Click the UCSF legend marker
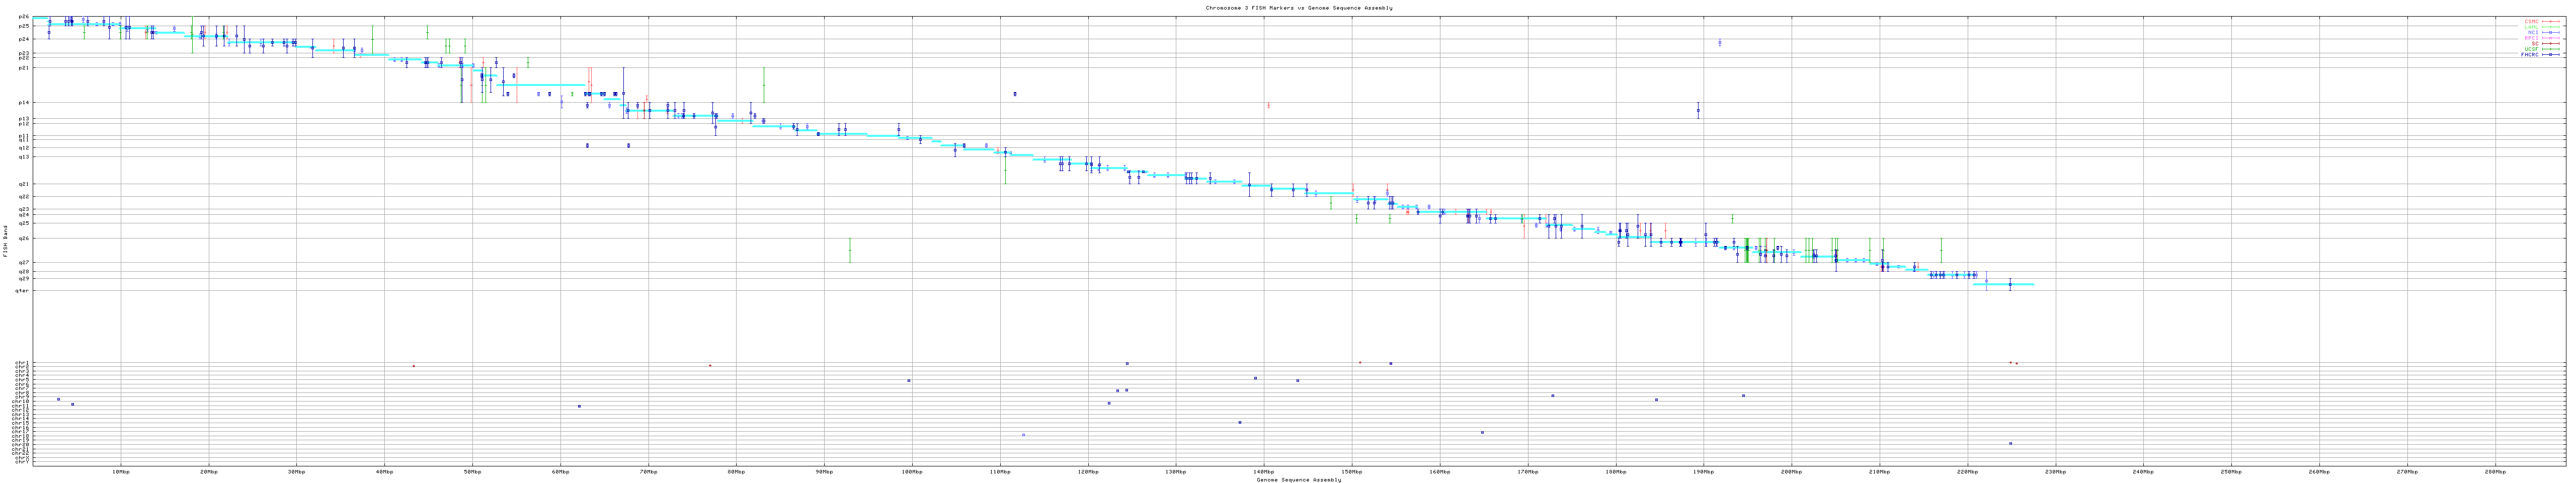The image size is (2576, 483). click(2552, 49)
